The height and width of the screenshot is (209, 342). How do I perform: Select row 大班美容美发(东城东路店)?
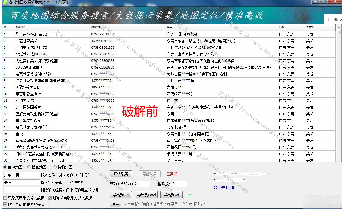click(x=169, y=61)
